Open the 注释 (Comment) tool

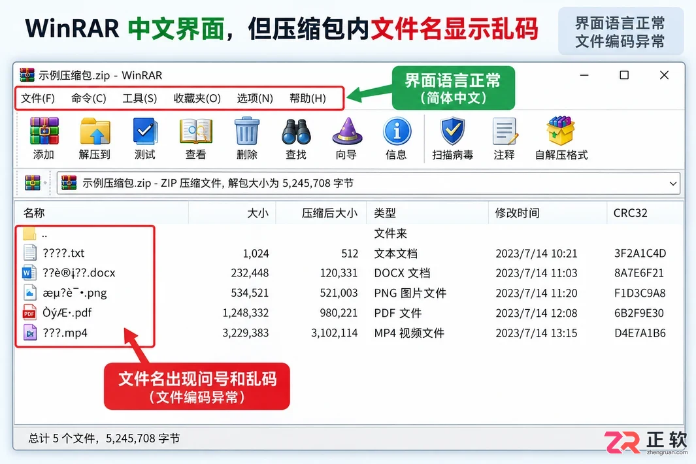[505, 131]
